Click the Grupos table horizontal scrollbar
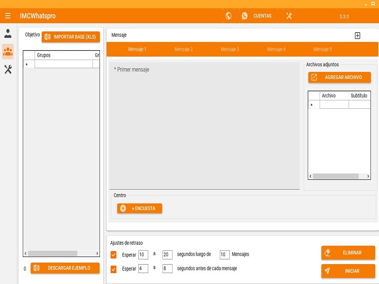379x284 pixels. click(x=52, y=253)
